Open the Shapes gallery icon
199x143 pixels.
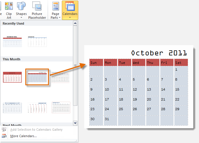21,6
